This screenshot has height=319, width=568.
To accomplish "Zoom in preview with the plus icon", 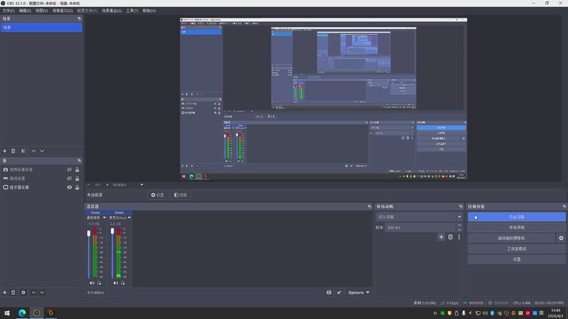I will tap(107, 184).
